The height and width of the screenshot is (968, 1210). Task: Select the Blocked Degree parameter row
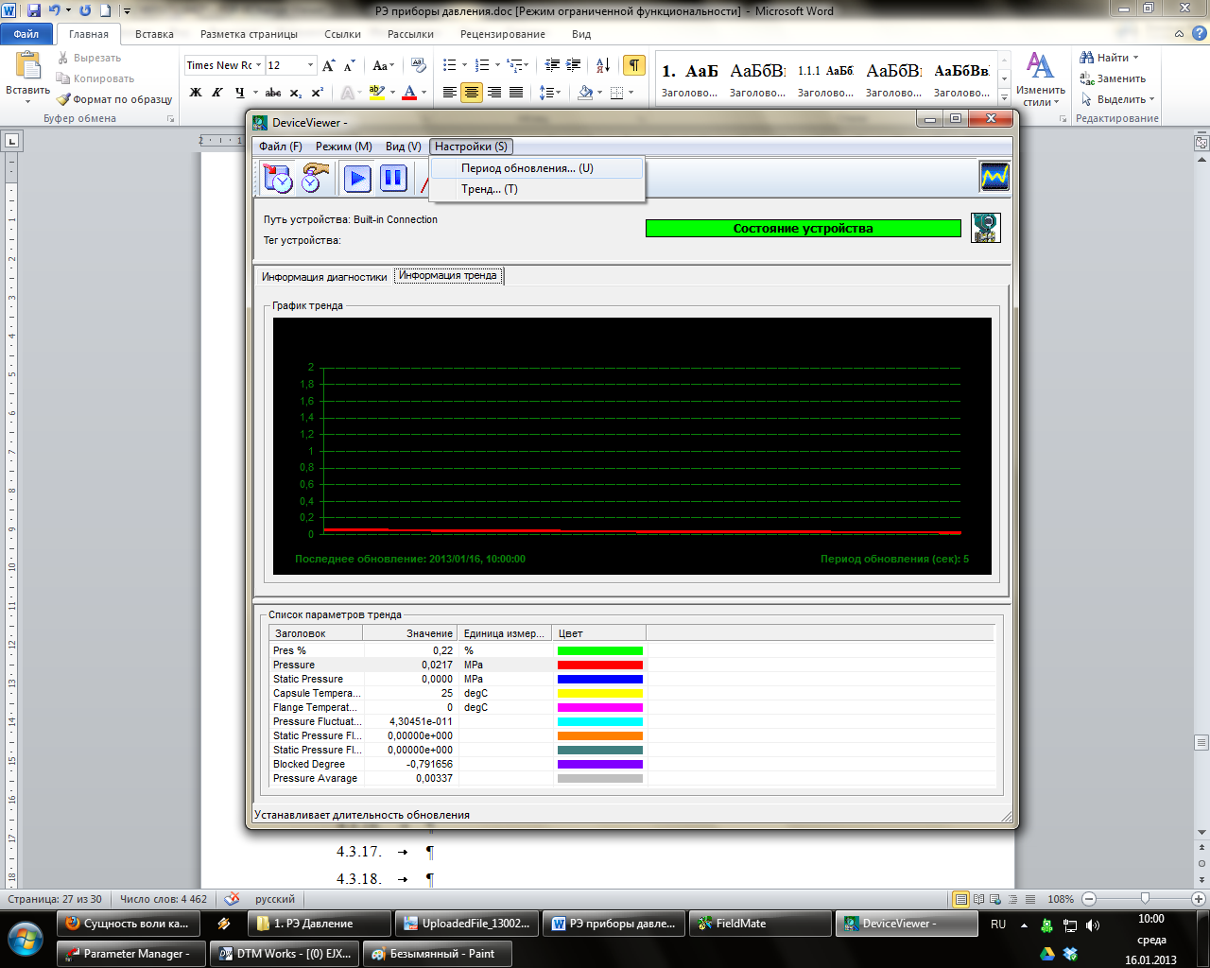(631, 764)
